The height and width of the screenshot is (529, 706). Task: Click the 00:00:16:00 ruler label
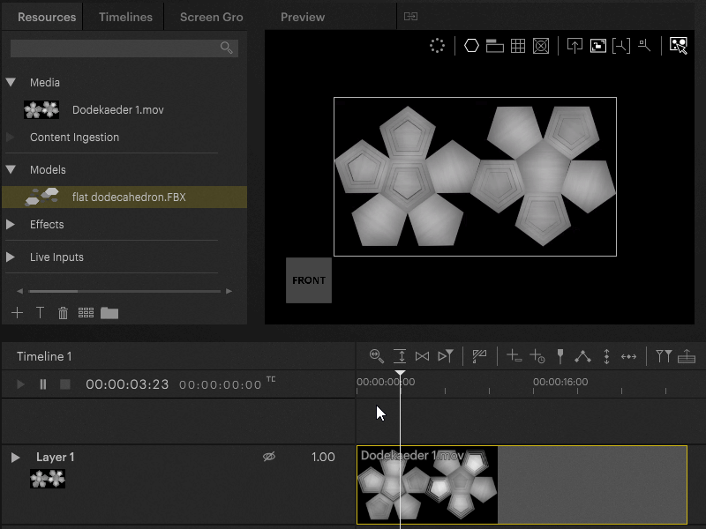coord(560,382)
